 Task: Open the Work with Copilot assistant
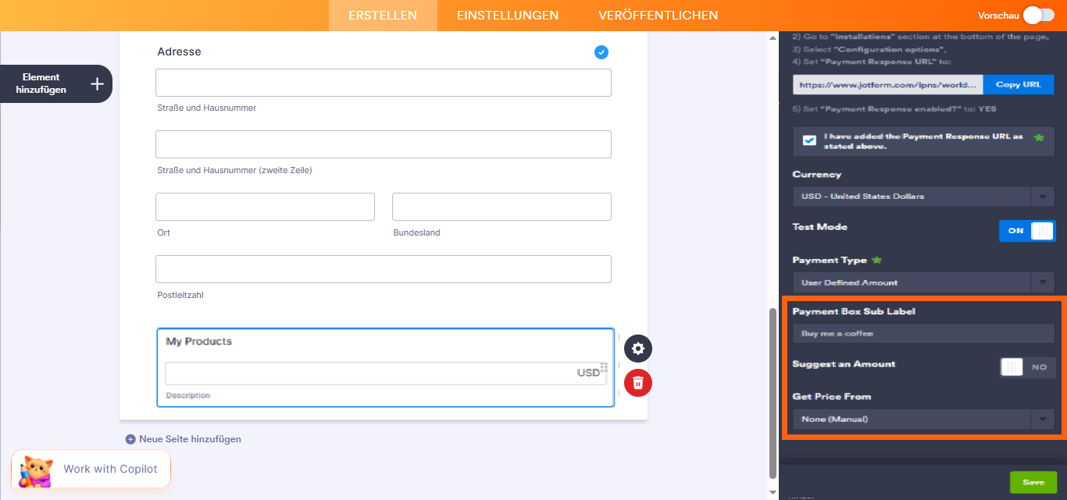tap(90, 469)
